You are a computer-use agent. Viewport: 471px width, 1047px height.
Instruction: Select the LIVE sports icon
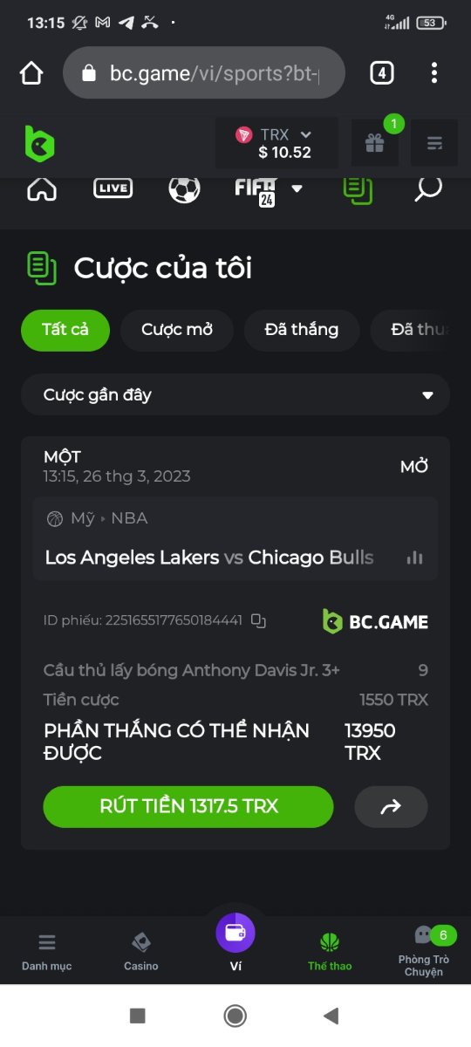tap(113, 188)
